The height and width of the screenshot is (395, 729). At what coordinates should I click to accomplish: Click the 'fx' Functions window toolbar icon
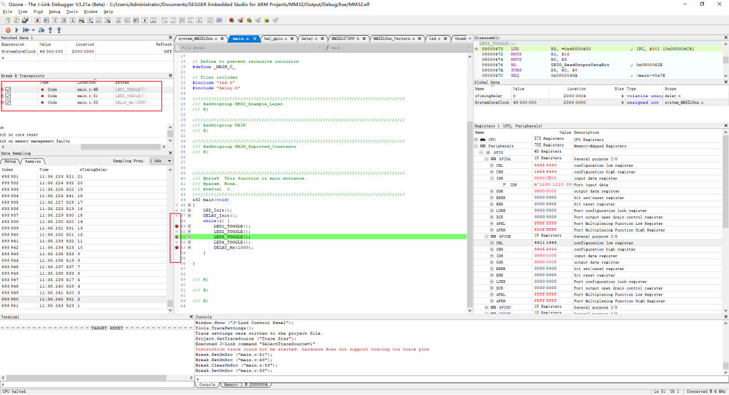click(x=182, y=20)
